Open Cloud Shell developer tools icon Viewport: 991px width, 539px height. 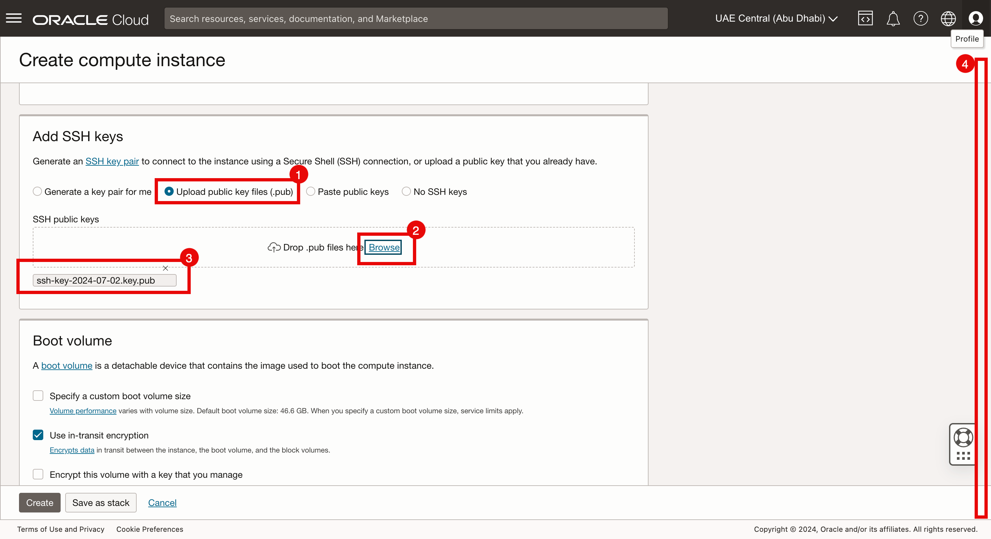tap(865, 18)
